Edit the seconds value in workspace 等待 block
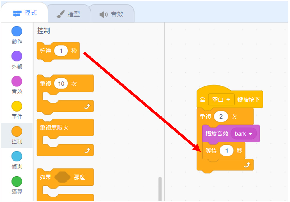 [x=227, y=151]
